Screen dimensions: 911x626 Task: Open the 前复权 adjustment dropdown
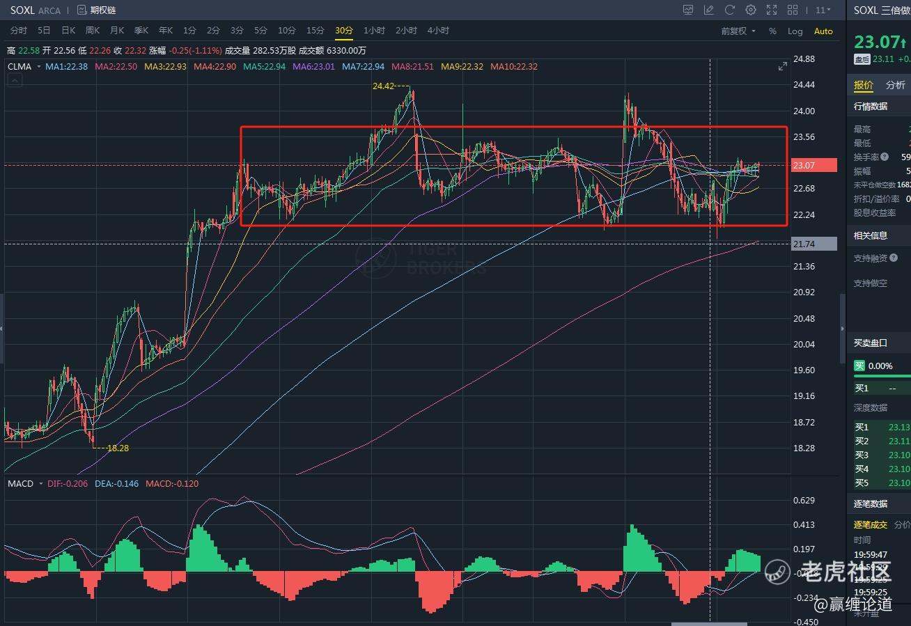tap(738, 31)
